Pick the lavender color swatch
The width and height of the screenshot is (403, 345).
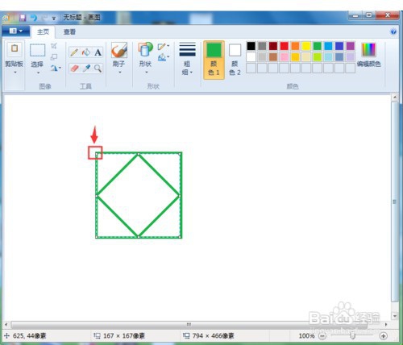click(x=351, y=57)
